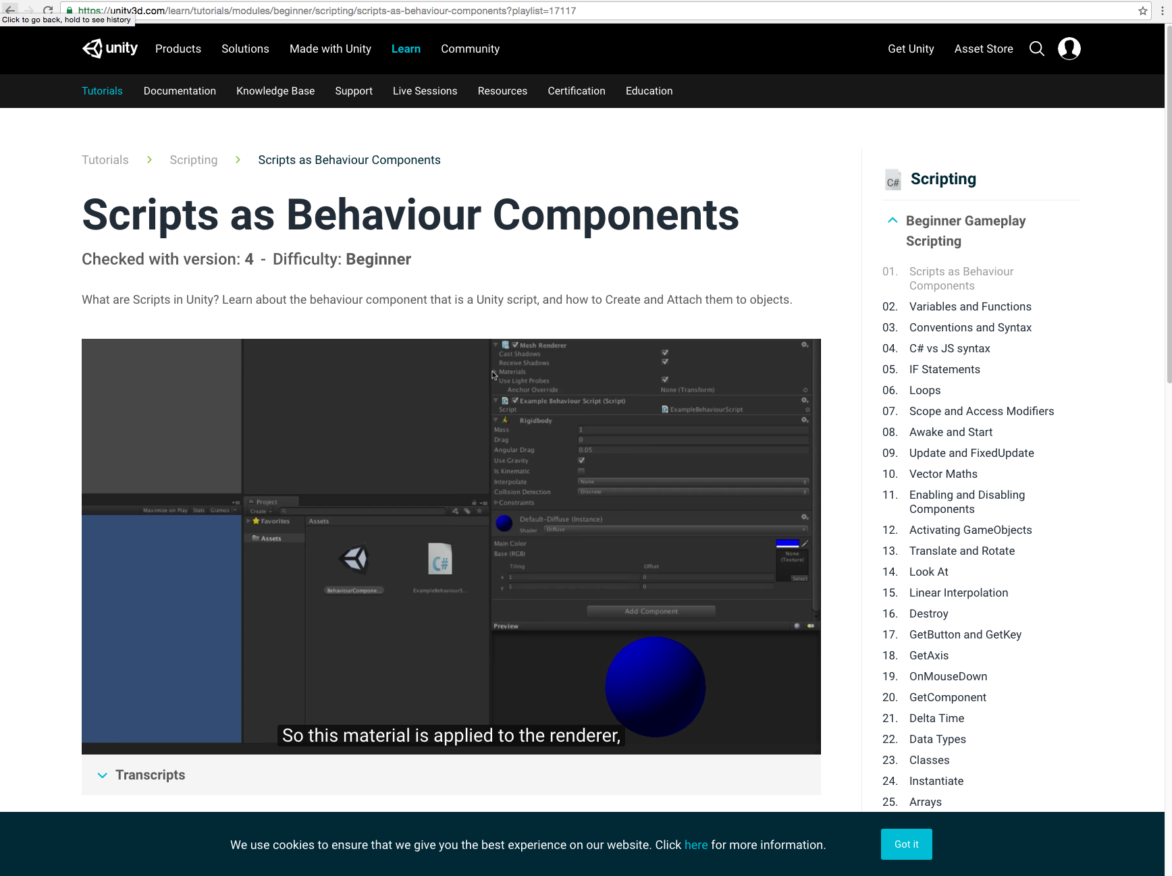Click the C# Scripting icon in sidebar
The image size is (1172, 876).
pos(893,180)
